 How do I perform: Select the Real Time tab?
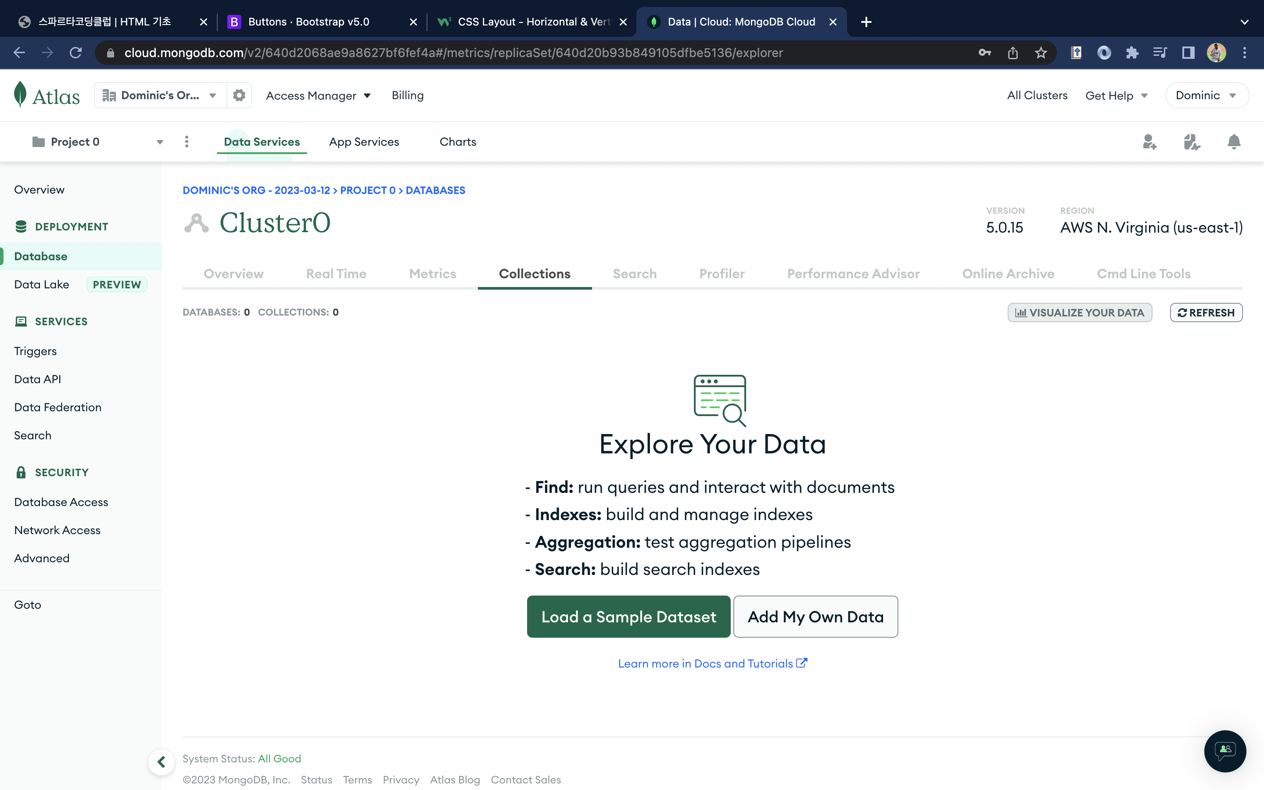(x=336, y=274)
